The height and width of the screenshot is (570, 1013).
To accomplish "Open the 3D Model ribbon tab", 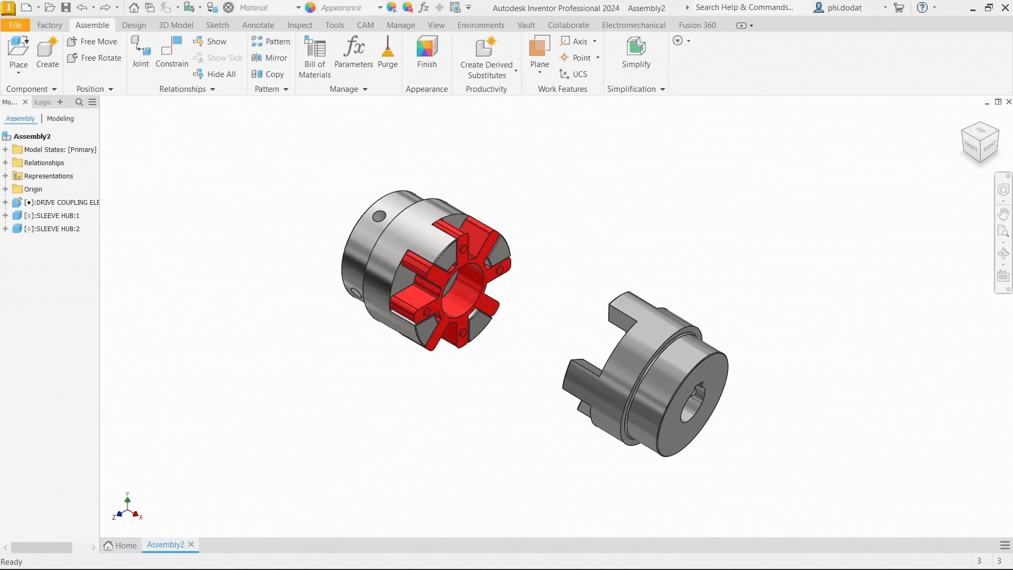I will tap(176, 25).
